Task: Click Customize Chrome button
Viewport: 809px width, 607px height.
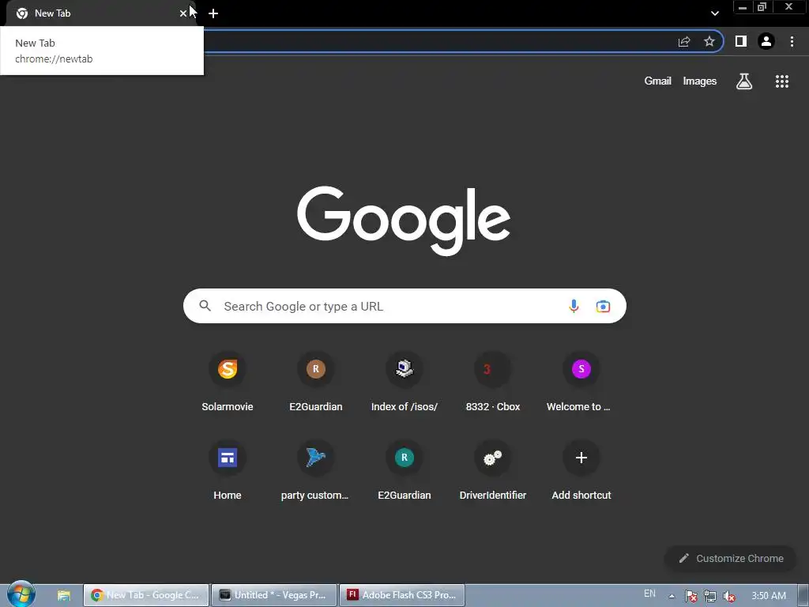Action: 731,559
